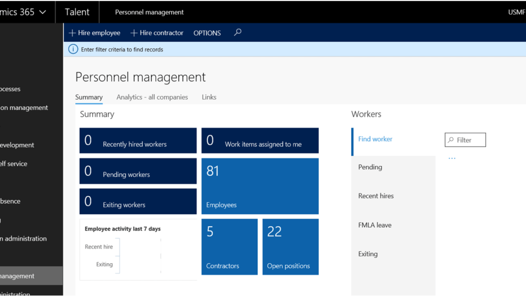This screenshot has width=526, height=296.
Task: Select Pending in Workers list
Action: pyautogui.click(x=393, y=167)
